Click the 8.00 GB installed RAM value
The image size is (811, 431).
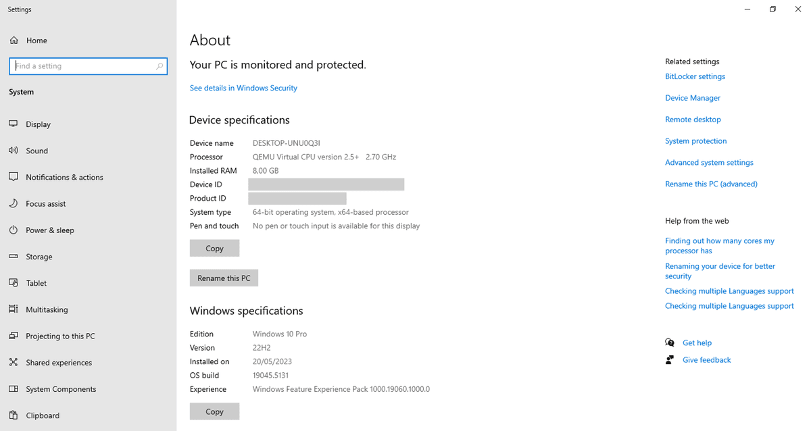pos(266,171)
